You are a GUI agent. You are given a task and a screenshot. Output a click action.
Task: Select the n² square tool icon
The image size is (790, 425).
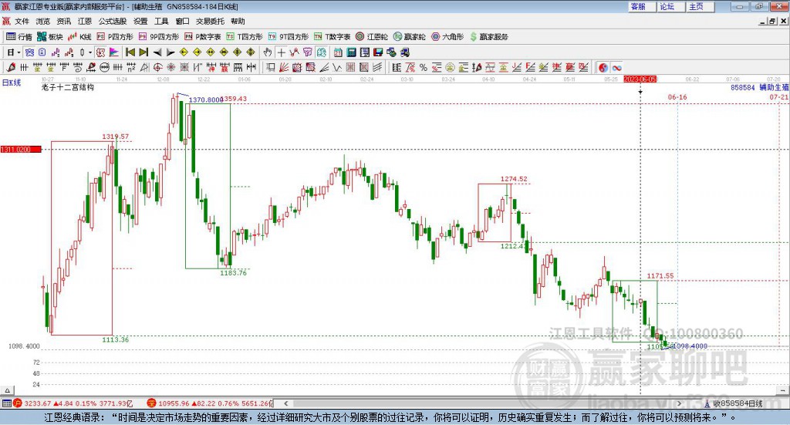[x=131, y=67]
